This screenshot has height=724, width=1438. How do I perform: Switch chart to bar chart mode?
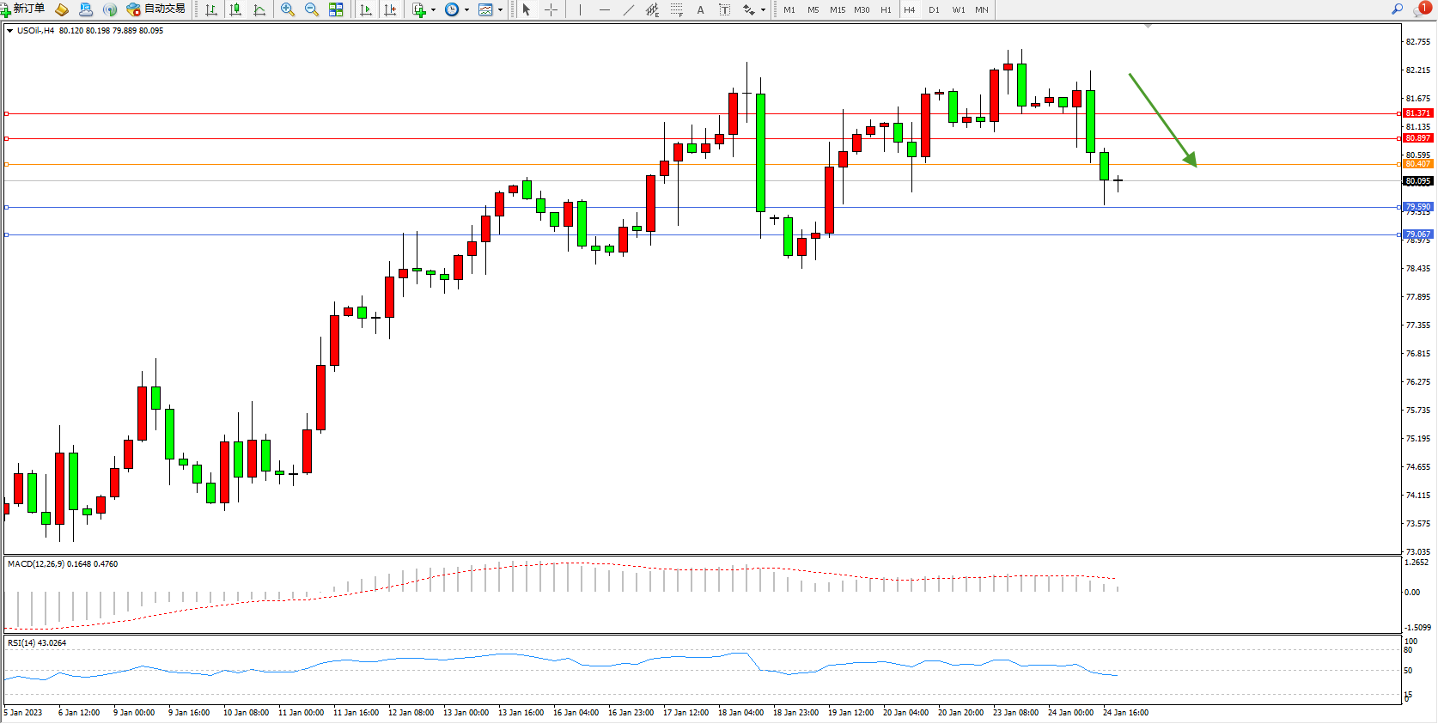[211, 9]
